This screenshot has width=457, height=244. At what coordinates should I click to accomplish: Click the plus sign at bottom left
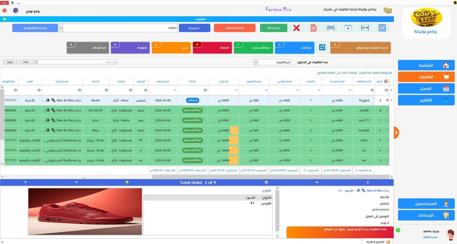tap(2, 242)
